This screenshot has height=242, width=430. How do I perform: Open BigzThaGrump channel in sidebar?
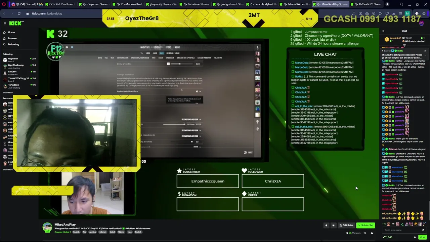click(19, 66)
